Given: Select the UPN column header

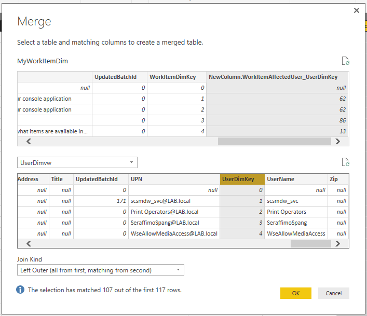Looking at the screenshot, I should [173, 179].
